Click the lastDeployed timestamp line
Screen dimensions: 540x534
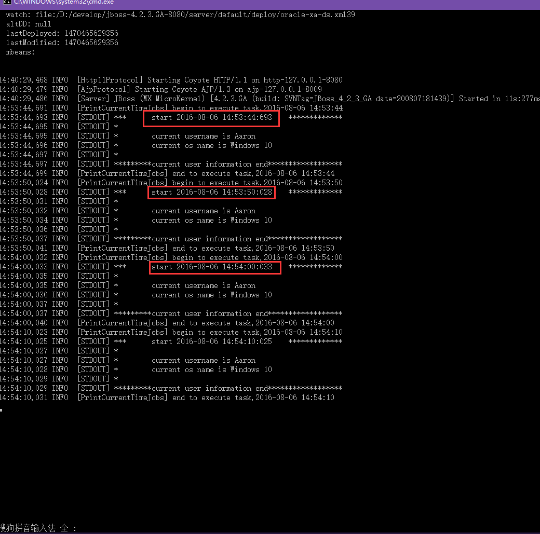click(62, 33)
